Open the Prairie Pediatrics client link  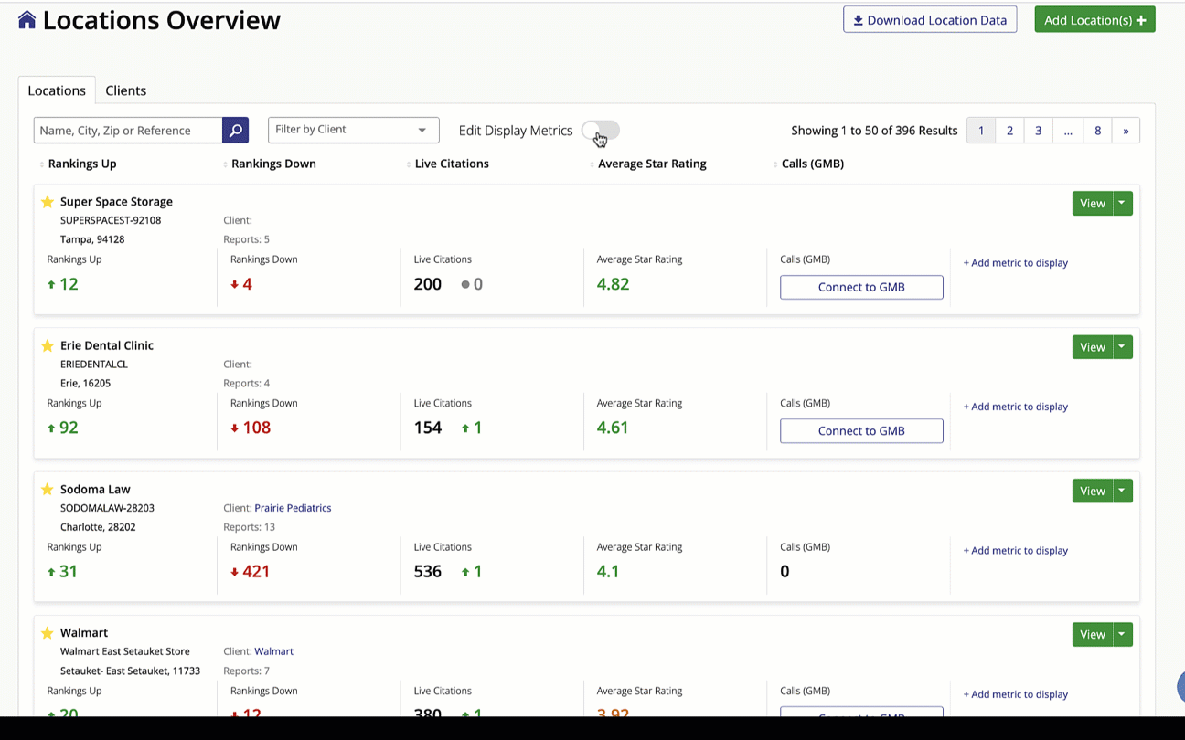[x=293, y=507]
